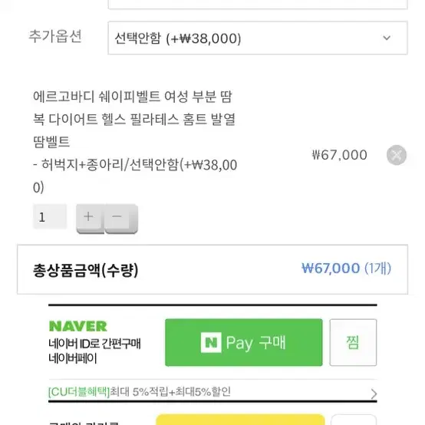425x425 pixels.
Task: Click the 추가옵션 label
Action: click(55, 36)
